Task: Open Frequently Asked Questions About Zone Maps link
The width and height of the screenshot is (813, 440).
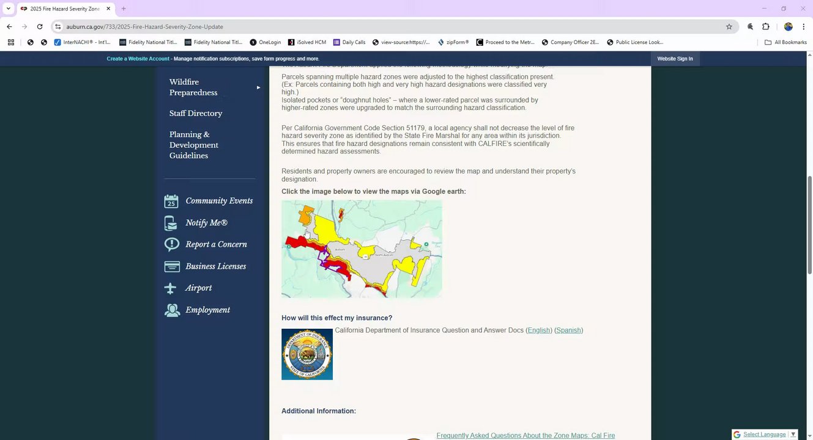Action: pyautogui.click(x=525, y=436)
